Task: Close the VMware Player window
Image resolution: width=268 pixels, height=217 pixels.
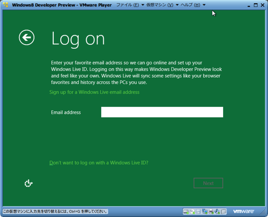Action: (x=263, y=5)
